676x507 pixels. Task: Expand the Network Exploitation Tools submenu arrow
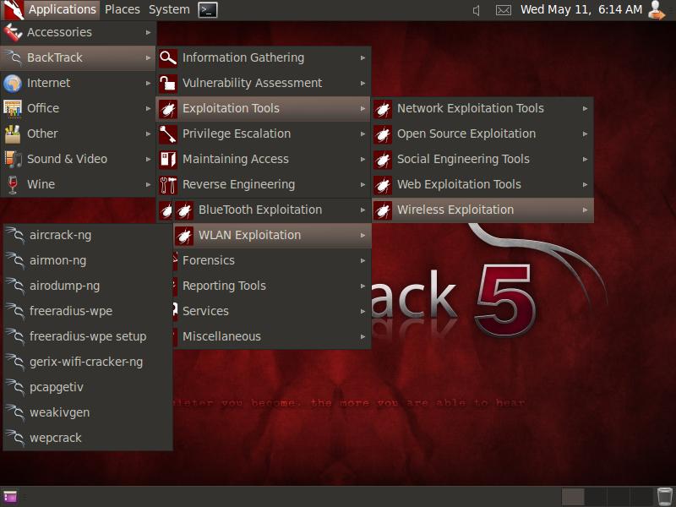coord(585,108)
